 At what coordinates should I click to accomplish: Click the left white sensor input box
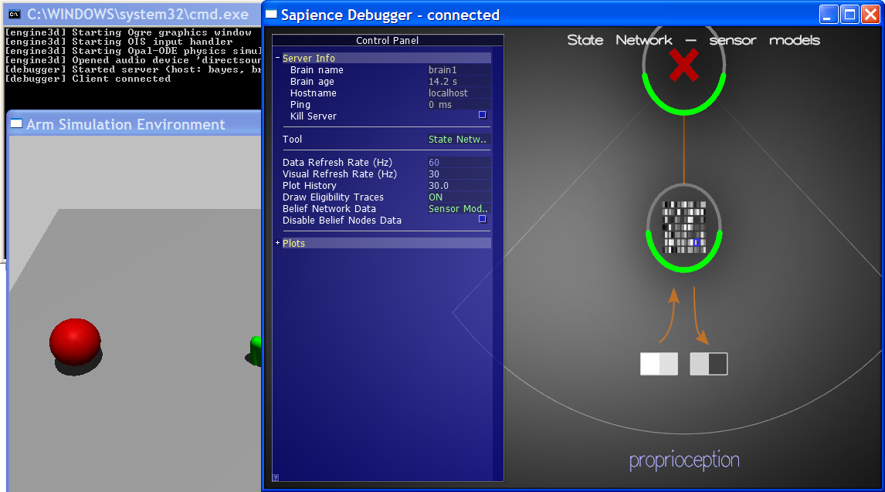[659, 364]
